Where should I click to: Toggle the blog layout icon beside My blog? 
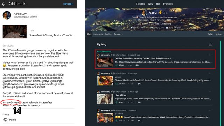pos(210,44)
